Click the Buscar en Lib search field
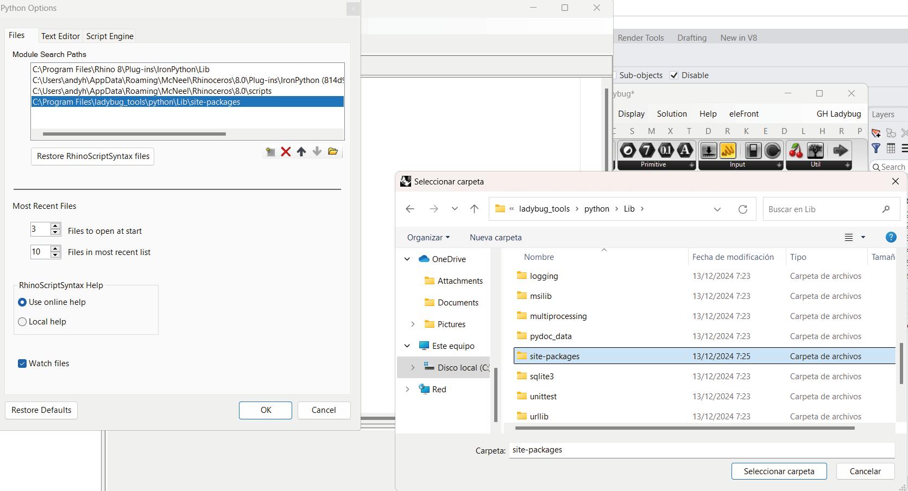This screenshot has width=908, height=491. pos(831,209)
